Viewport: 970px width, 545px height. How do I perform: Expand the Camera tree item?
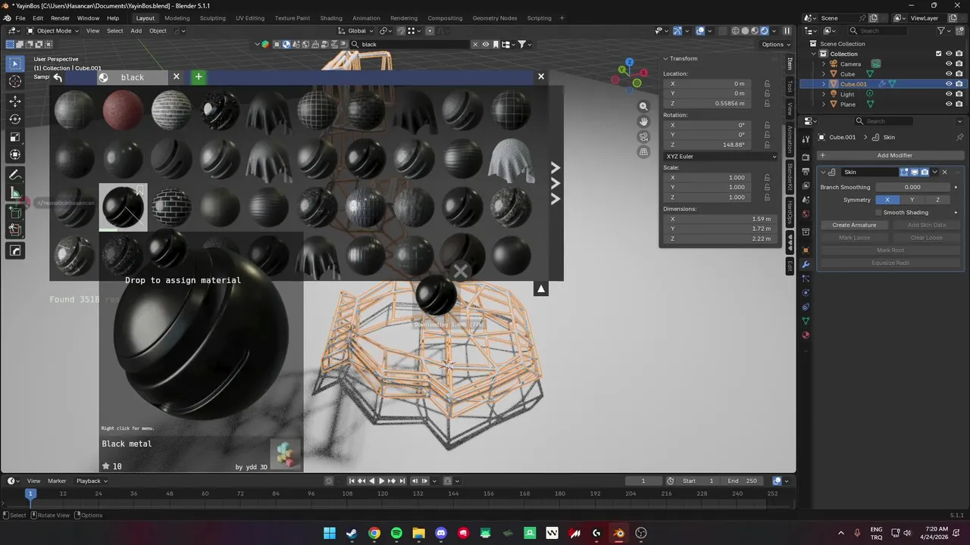(824, 64)
